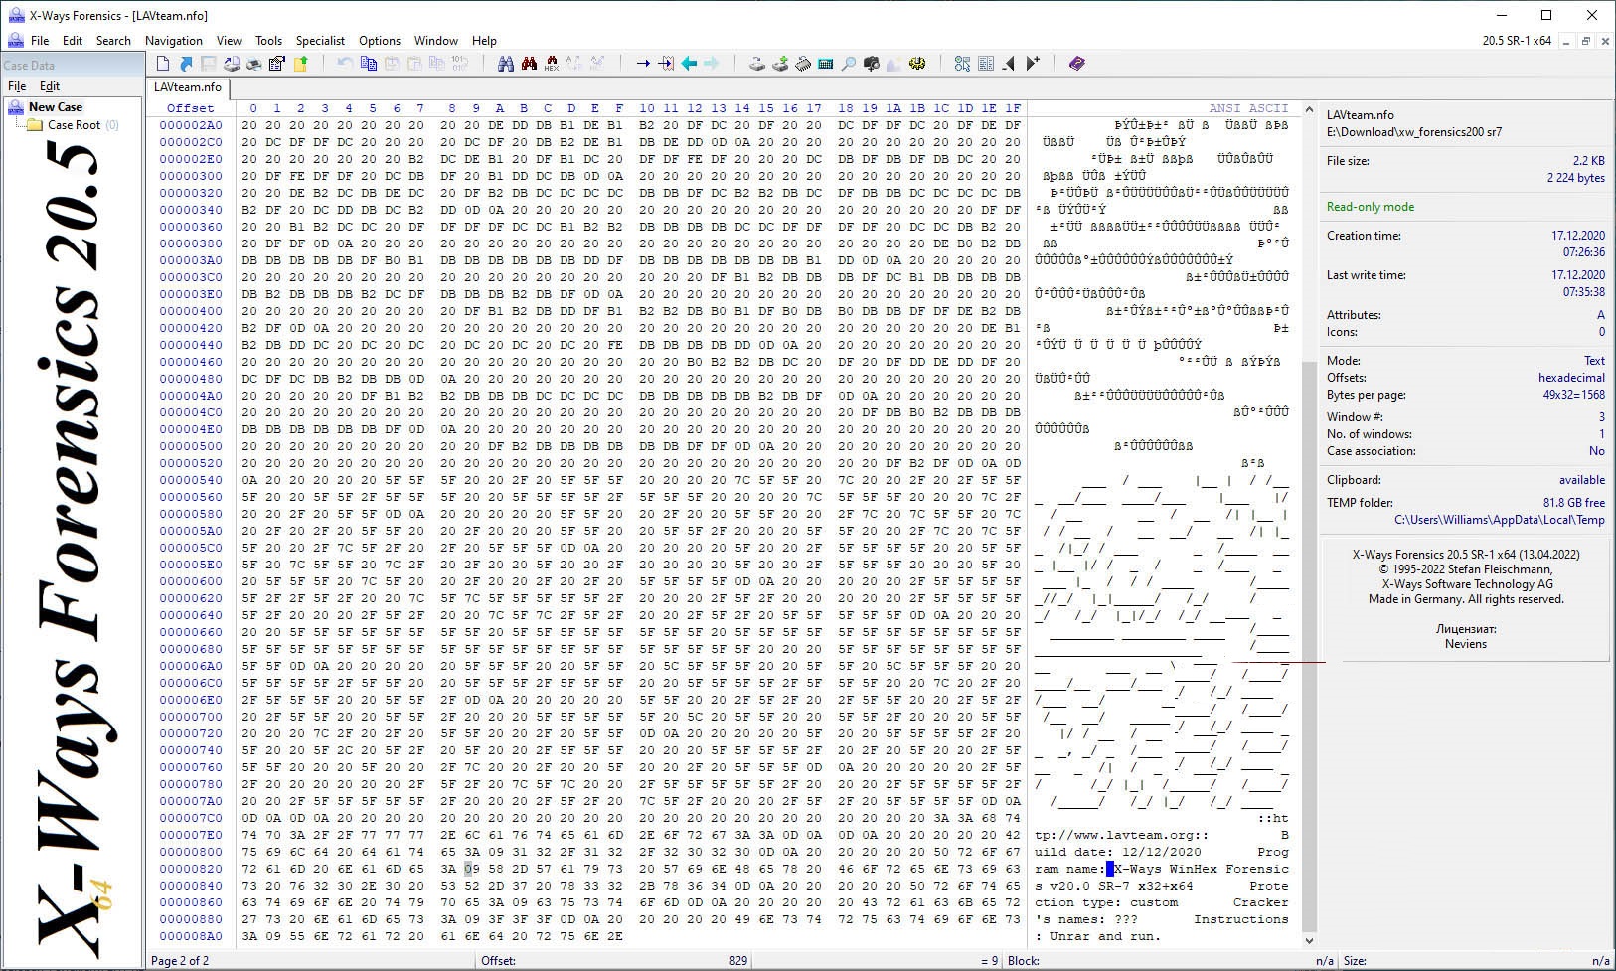Open the Case Data panel Edit menu
Image resolution: width=1616 pixels, height=971 pixels.
pos(50,86)
